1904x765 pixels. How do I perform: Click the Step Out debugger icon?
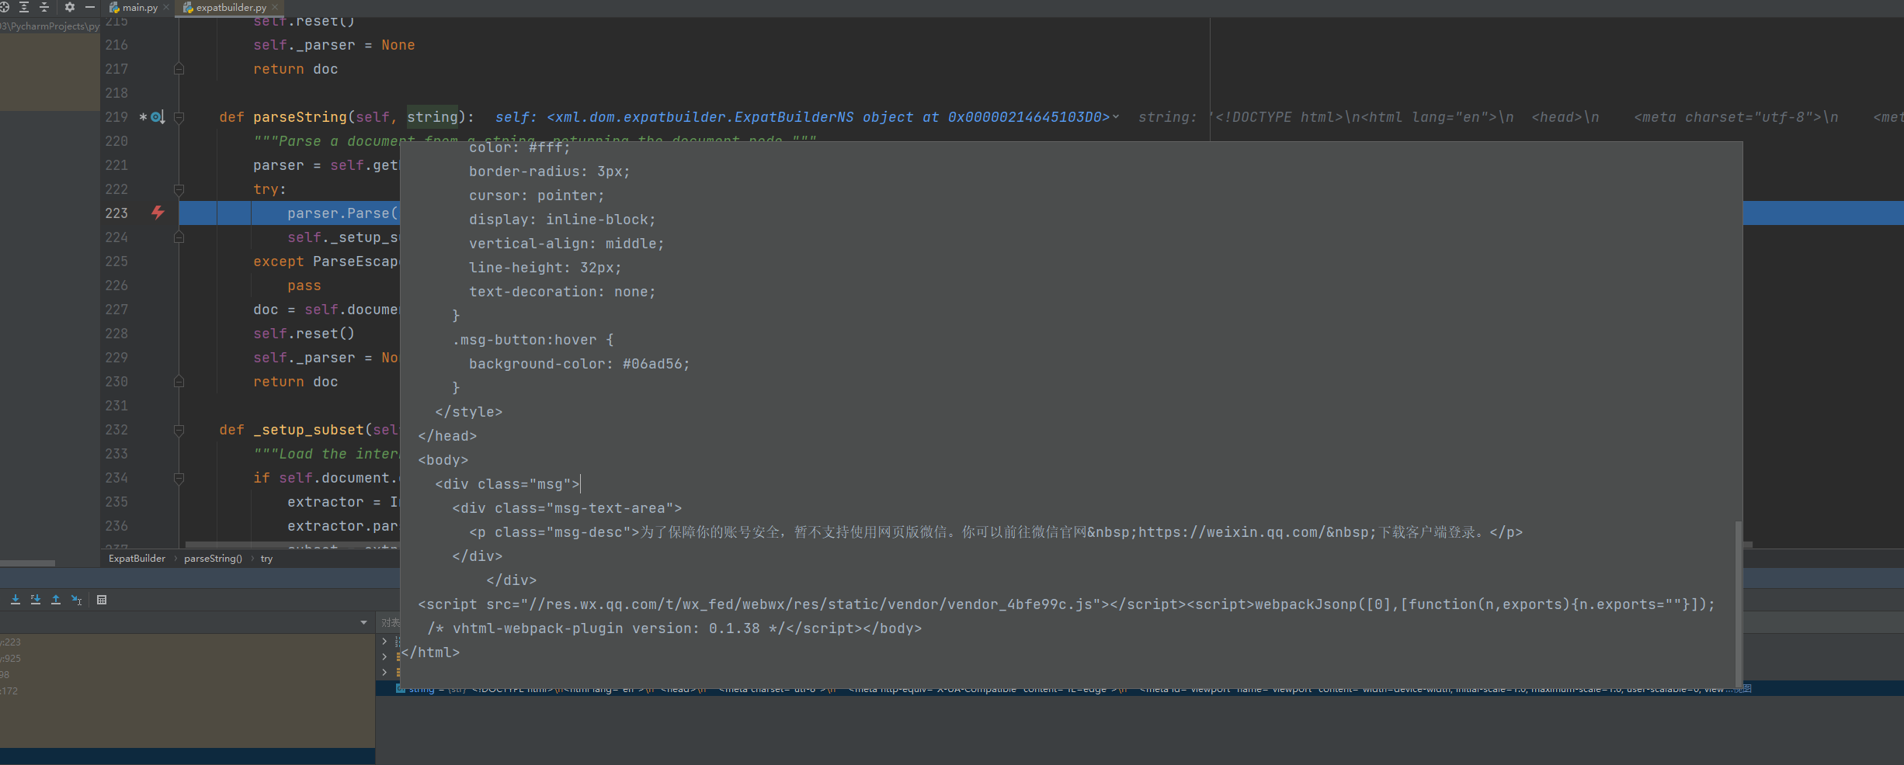(56, 600)
